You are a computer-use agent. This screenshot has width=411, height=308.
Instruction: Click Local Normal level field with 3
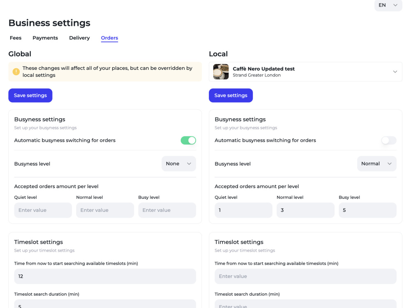coord(305,210)
